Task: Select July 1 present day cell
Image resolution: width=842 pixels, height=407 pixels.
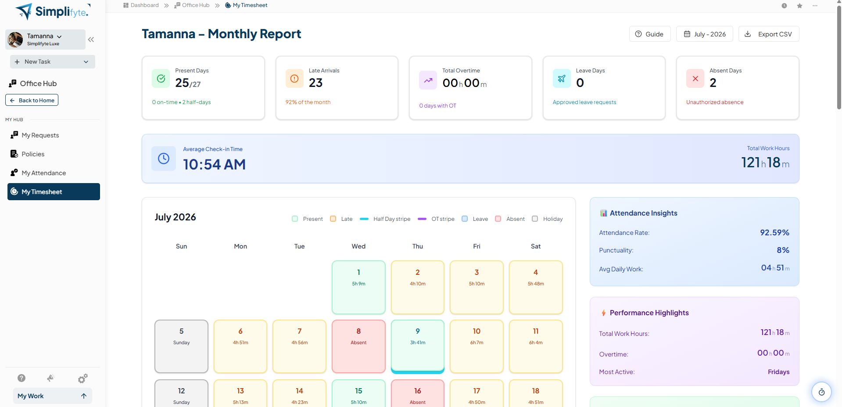Action: click(358, 287)
